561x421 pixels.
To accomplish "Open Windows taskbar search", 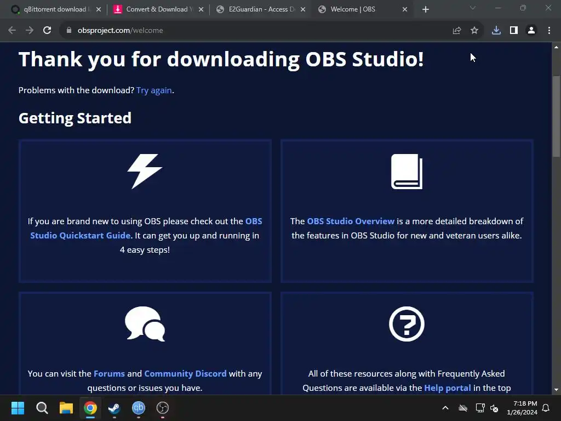I will click(x=42, y=408).
